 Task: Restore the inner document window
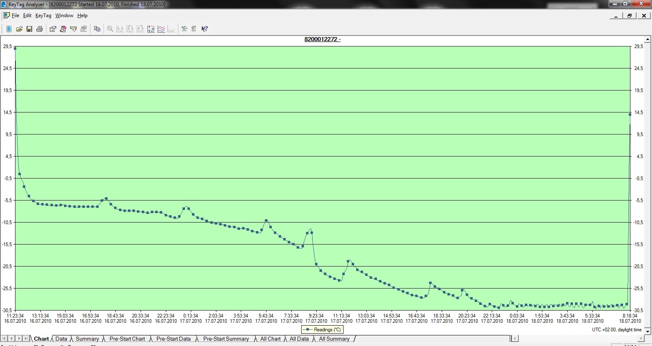(x=630, y=15)
